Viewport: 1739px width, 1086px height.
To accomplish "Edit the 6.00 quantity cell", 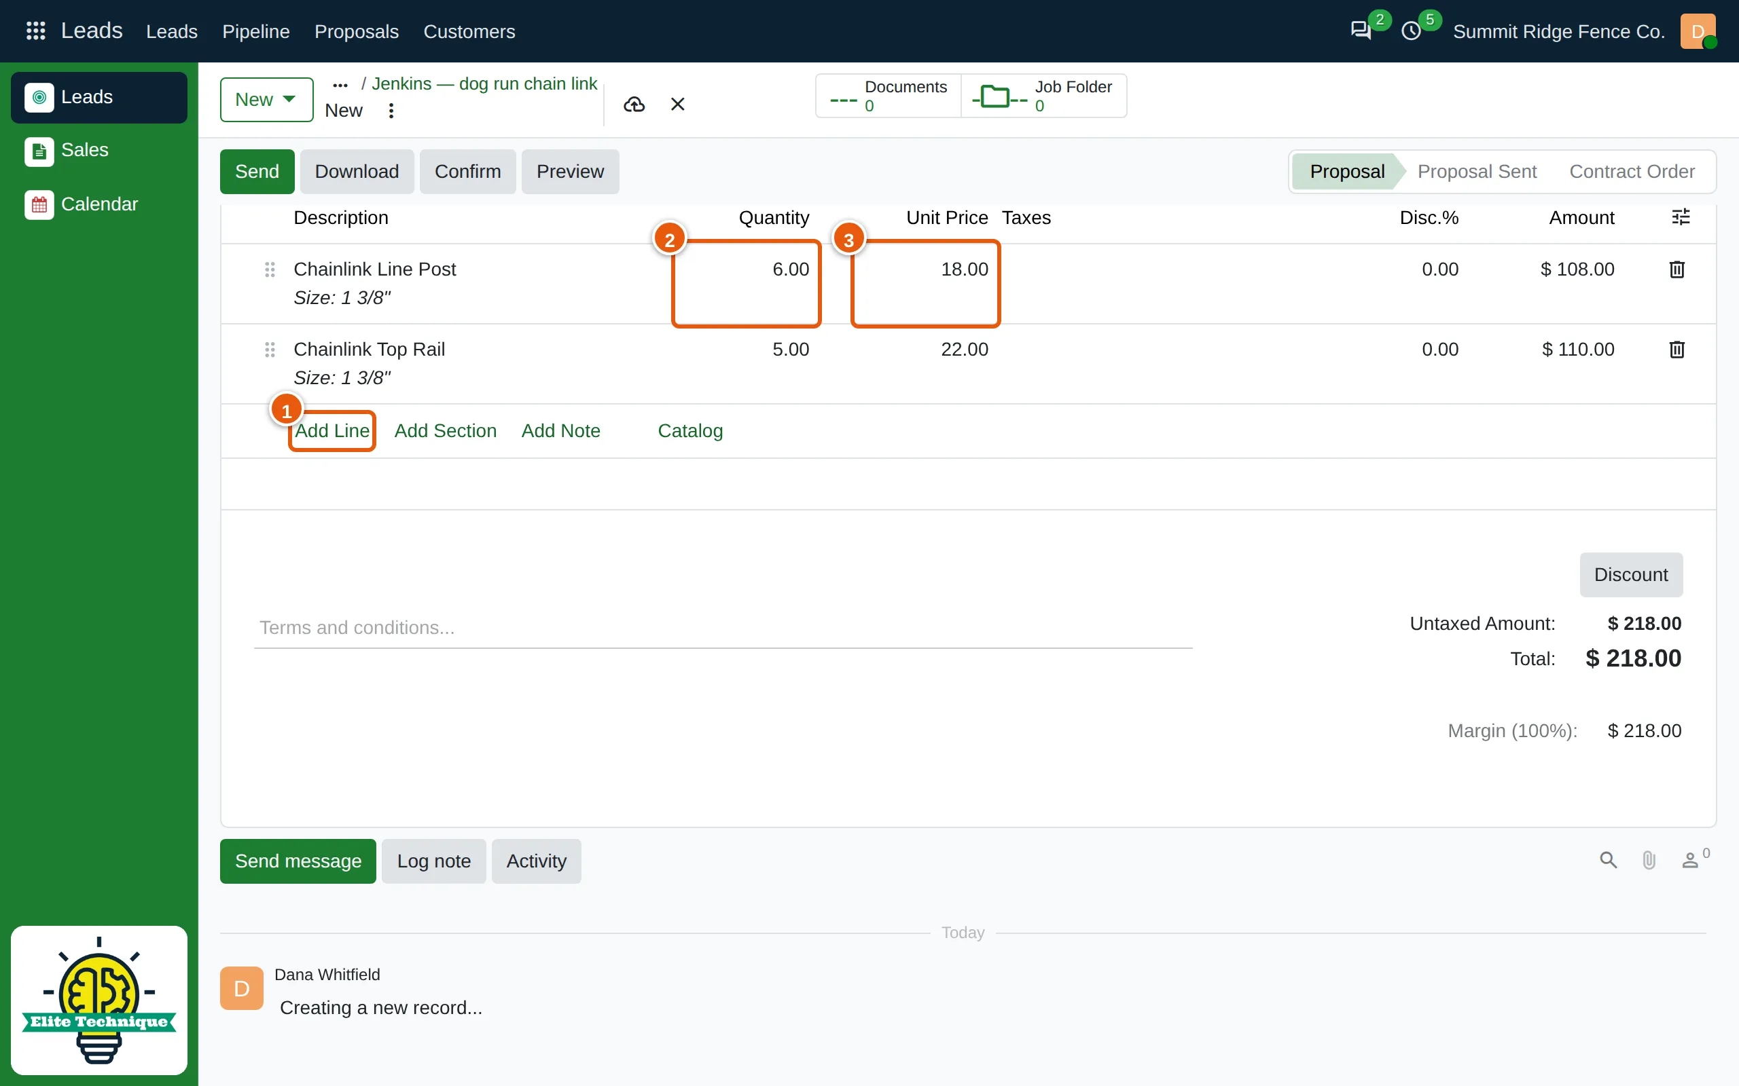I will 747,283.
